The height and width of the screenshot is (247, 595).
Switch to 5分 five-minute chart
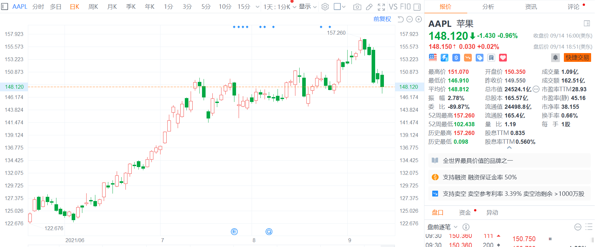[206, 6]
